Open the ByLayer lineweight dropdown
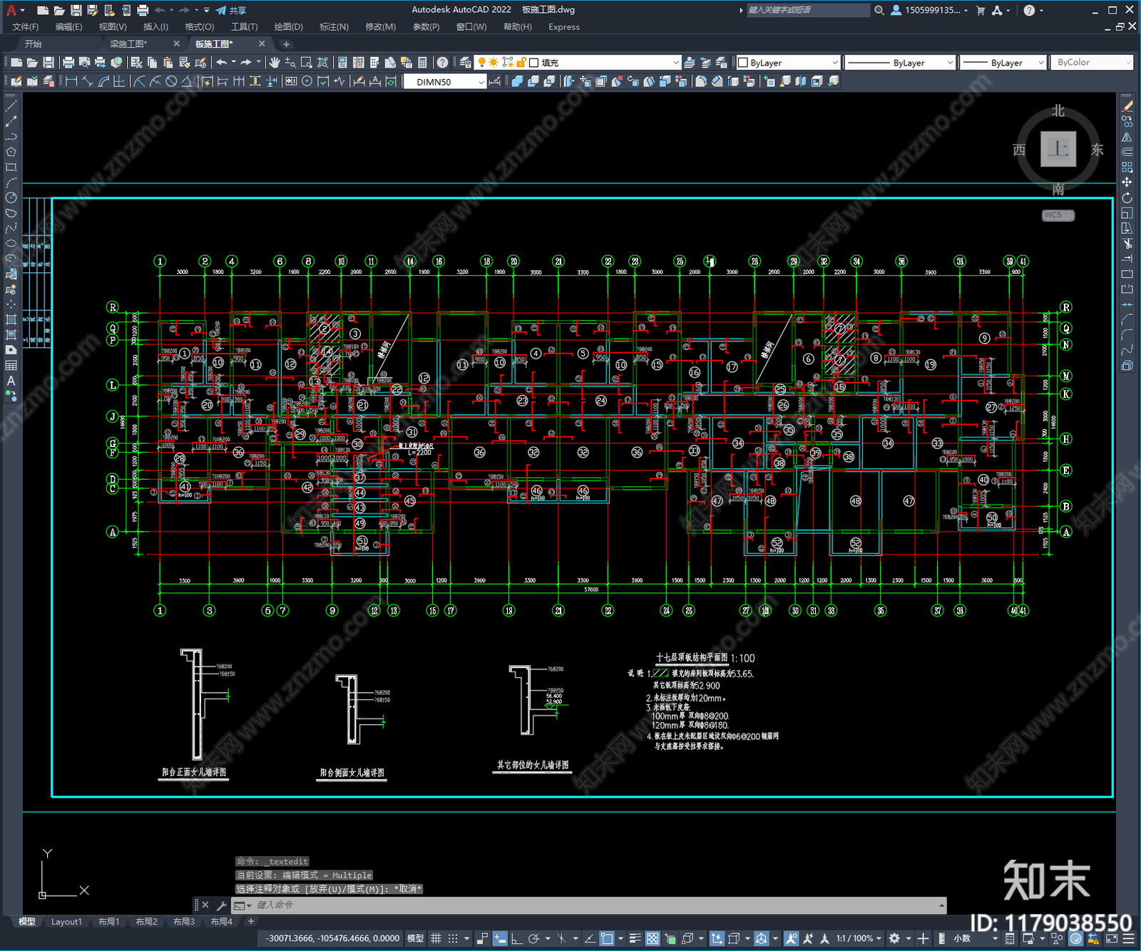The image size is (1141, 951). pyautogui.click(x=1003, y=63)
